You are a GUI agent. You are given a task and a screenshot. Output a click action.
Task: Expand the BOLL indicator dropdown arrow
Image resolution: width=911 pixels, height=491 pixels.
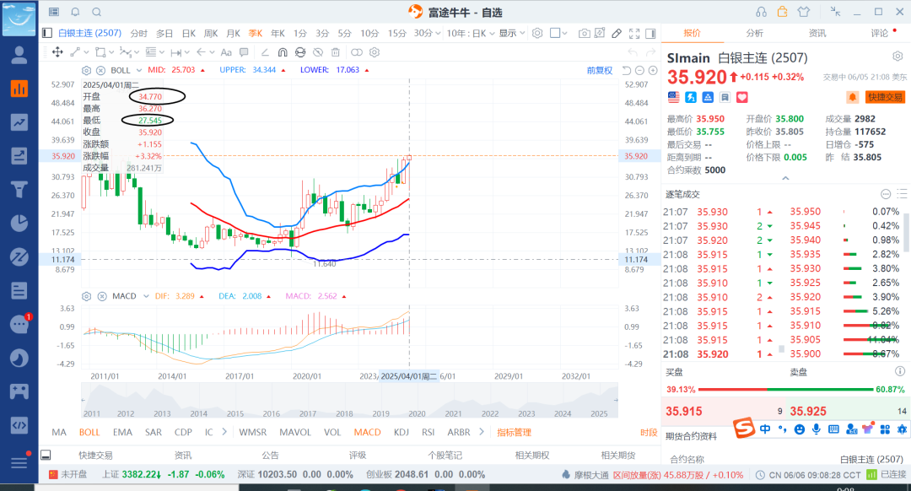click(139, 70)
